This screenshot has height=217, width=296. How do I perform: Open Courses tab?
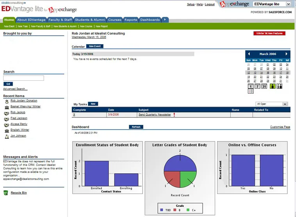(114, 20)
